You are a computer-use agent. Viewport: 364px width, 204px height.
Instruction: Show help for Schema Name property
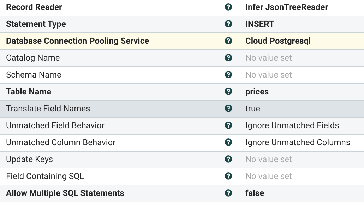[228, 75]
